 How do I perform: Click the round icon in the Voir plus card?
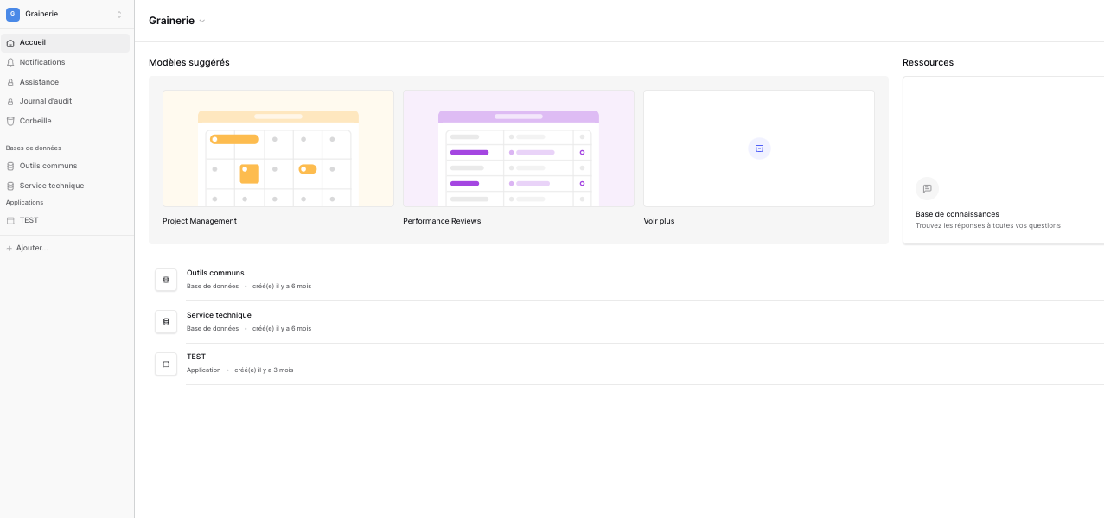tap(759, 148)
